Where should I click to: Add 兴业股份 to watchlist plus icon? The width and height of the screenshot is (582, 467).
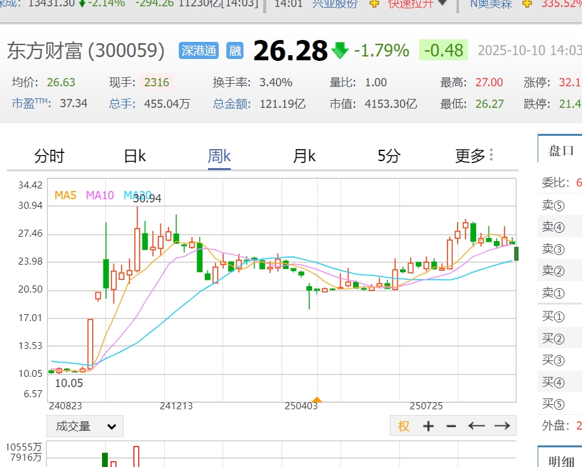click(374, 4)
